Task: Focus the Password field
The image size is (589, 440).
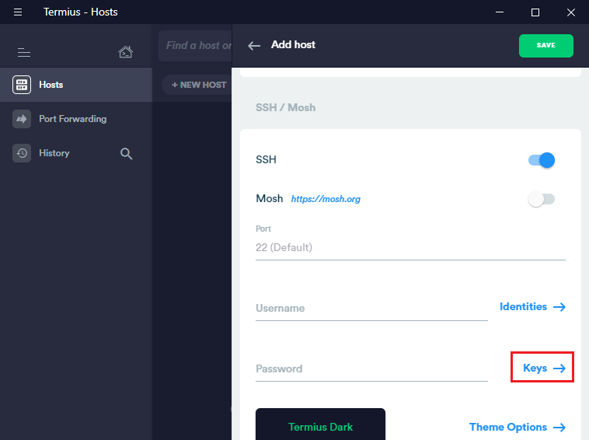Action: (371, 368)
